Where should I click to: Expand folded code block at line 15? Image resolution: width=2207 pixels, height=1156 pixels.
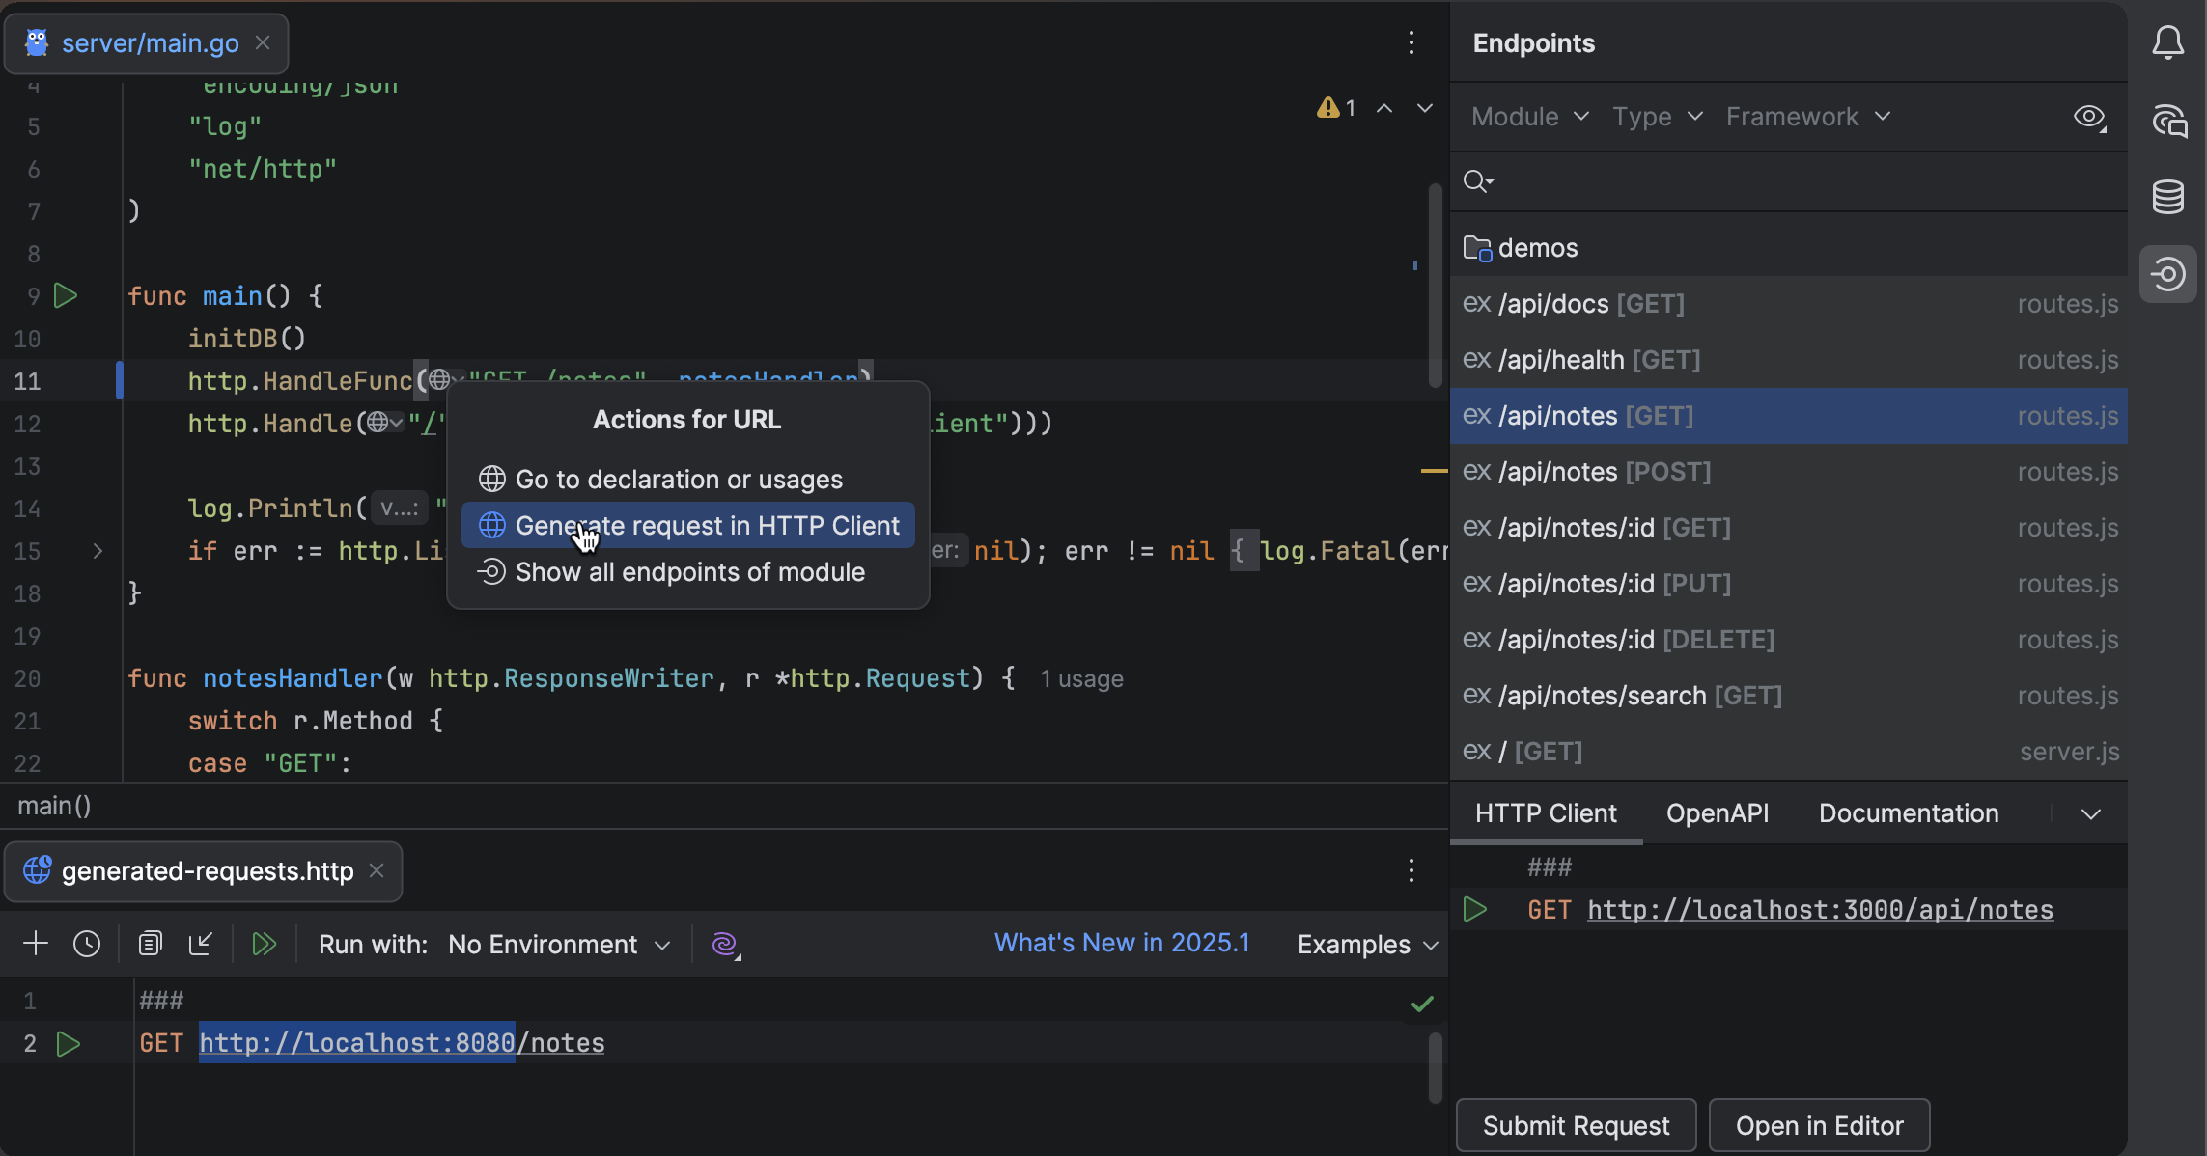coord(98,551)
